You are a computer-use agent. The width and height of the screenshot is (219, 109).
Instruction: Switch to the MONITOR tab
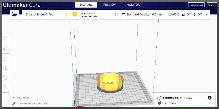coord(133,5)
